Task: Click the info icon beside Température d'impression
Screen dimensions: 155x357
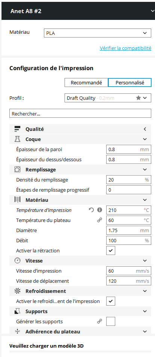Action: [x=99, y=210]
